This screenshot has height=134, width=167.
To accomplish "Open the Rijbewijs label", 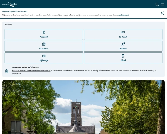I will [44, 60].
